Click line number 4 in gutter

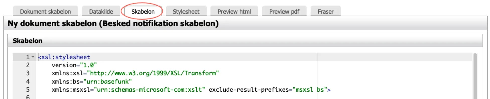28,81
